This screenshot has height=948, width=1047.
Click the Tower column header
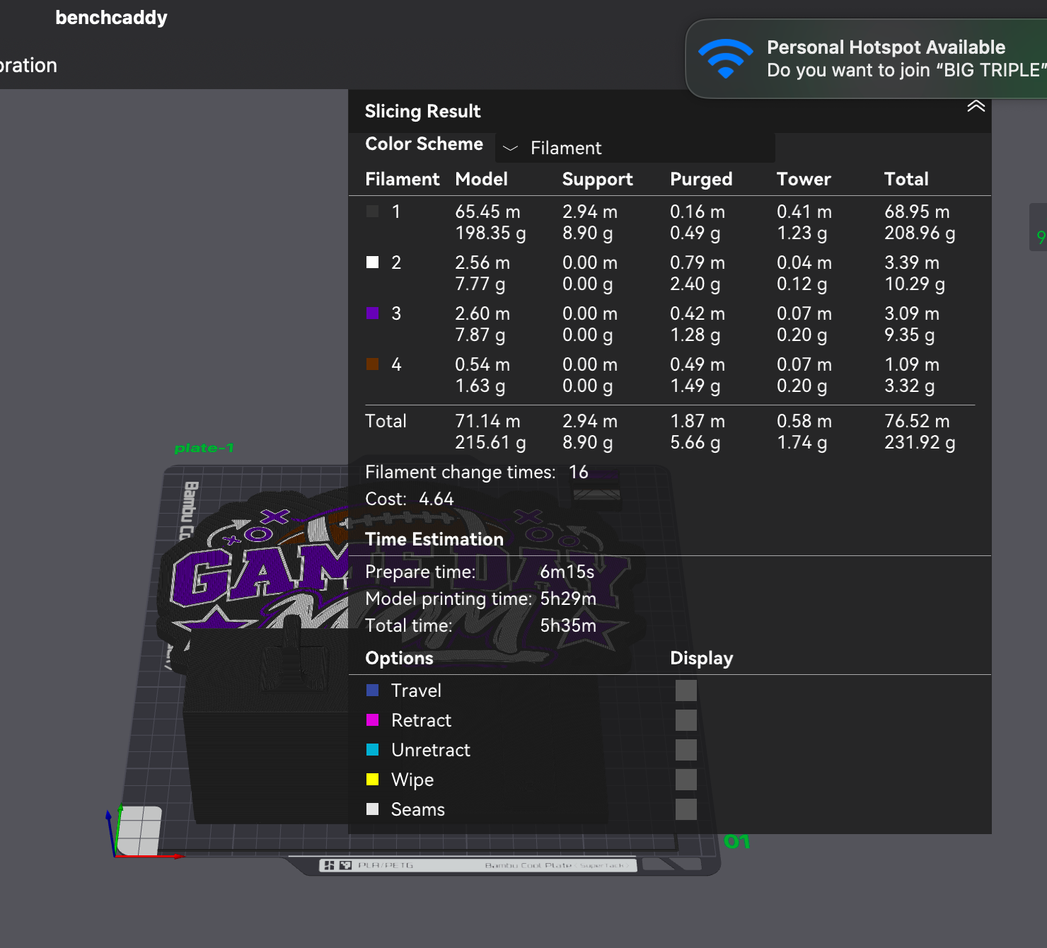pos(804,179)
